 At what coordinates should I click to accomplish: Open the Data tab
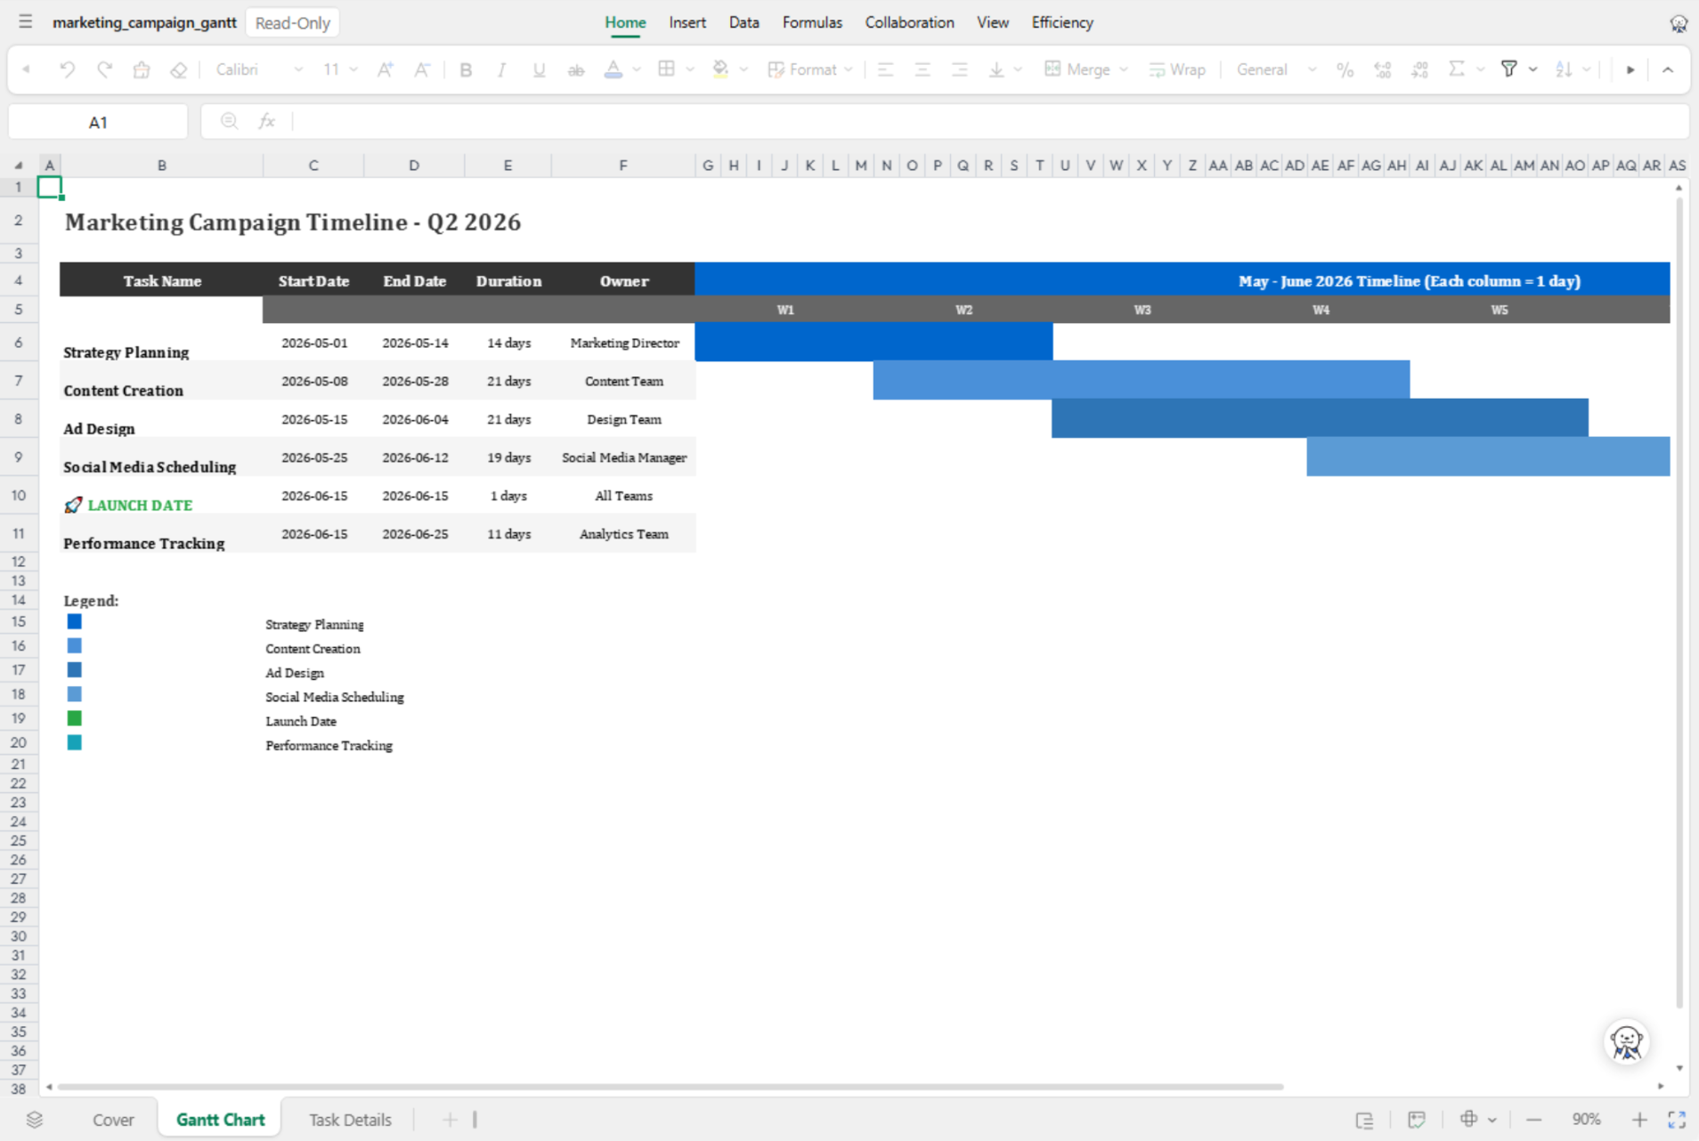(x=744, y=22)
